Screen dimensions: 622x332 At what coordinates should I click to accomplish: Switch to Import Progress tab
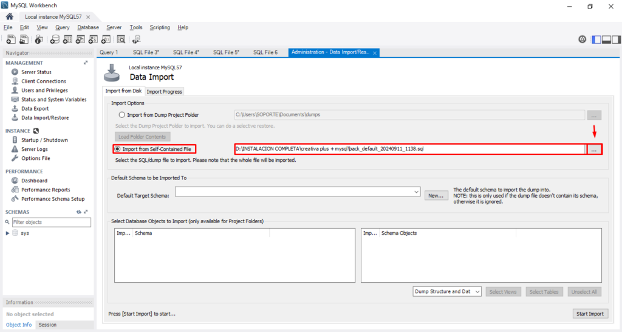164,91
